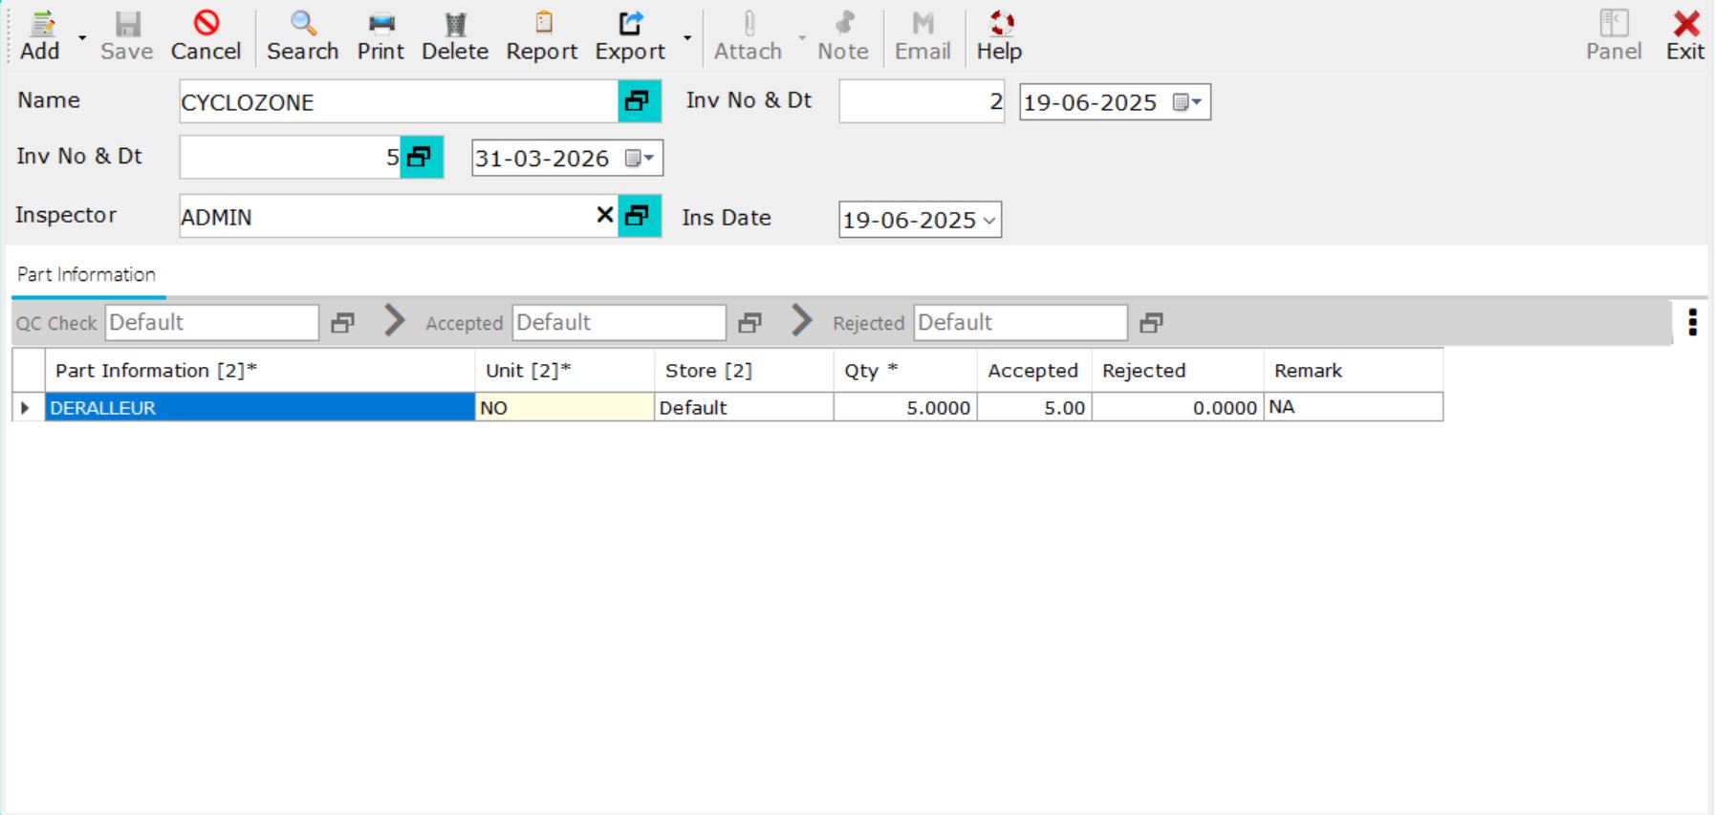This screenshot has height=815, width=1715.
Task: Open lookup for the Name field
Action: 639,101
